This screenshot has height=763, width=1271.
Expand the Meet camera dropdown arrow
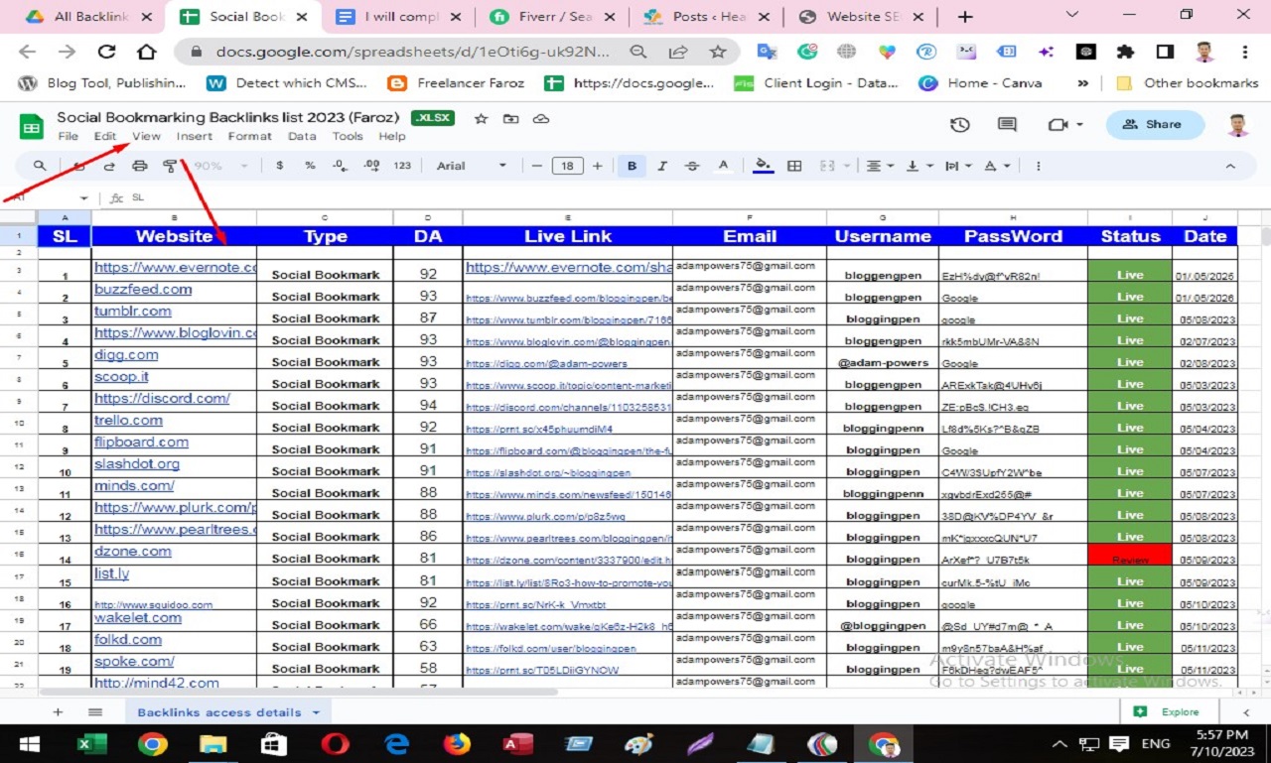click(1079, 125)
